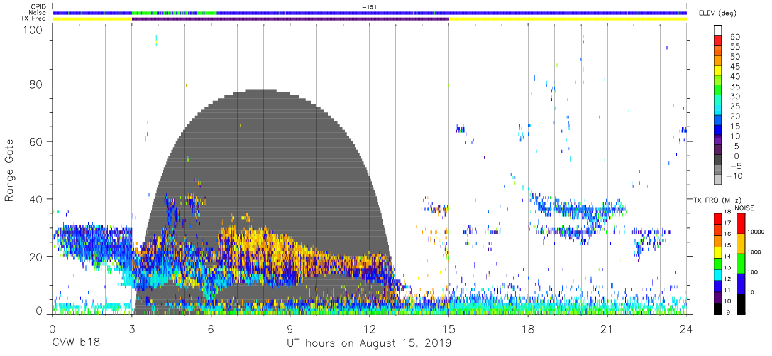772x356 pixels.
Task: Pick the black bottom segment of the NOISE bar
Action: (x=742, y=303)
